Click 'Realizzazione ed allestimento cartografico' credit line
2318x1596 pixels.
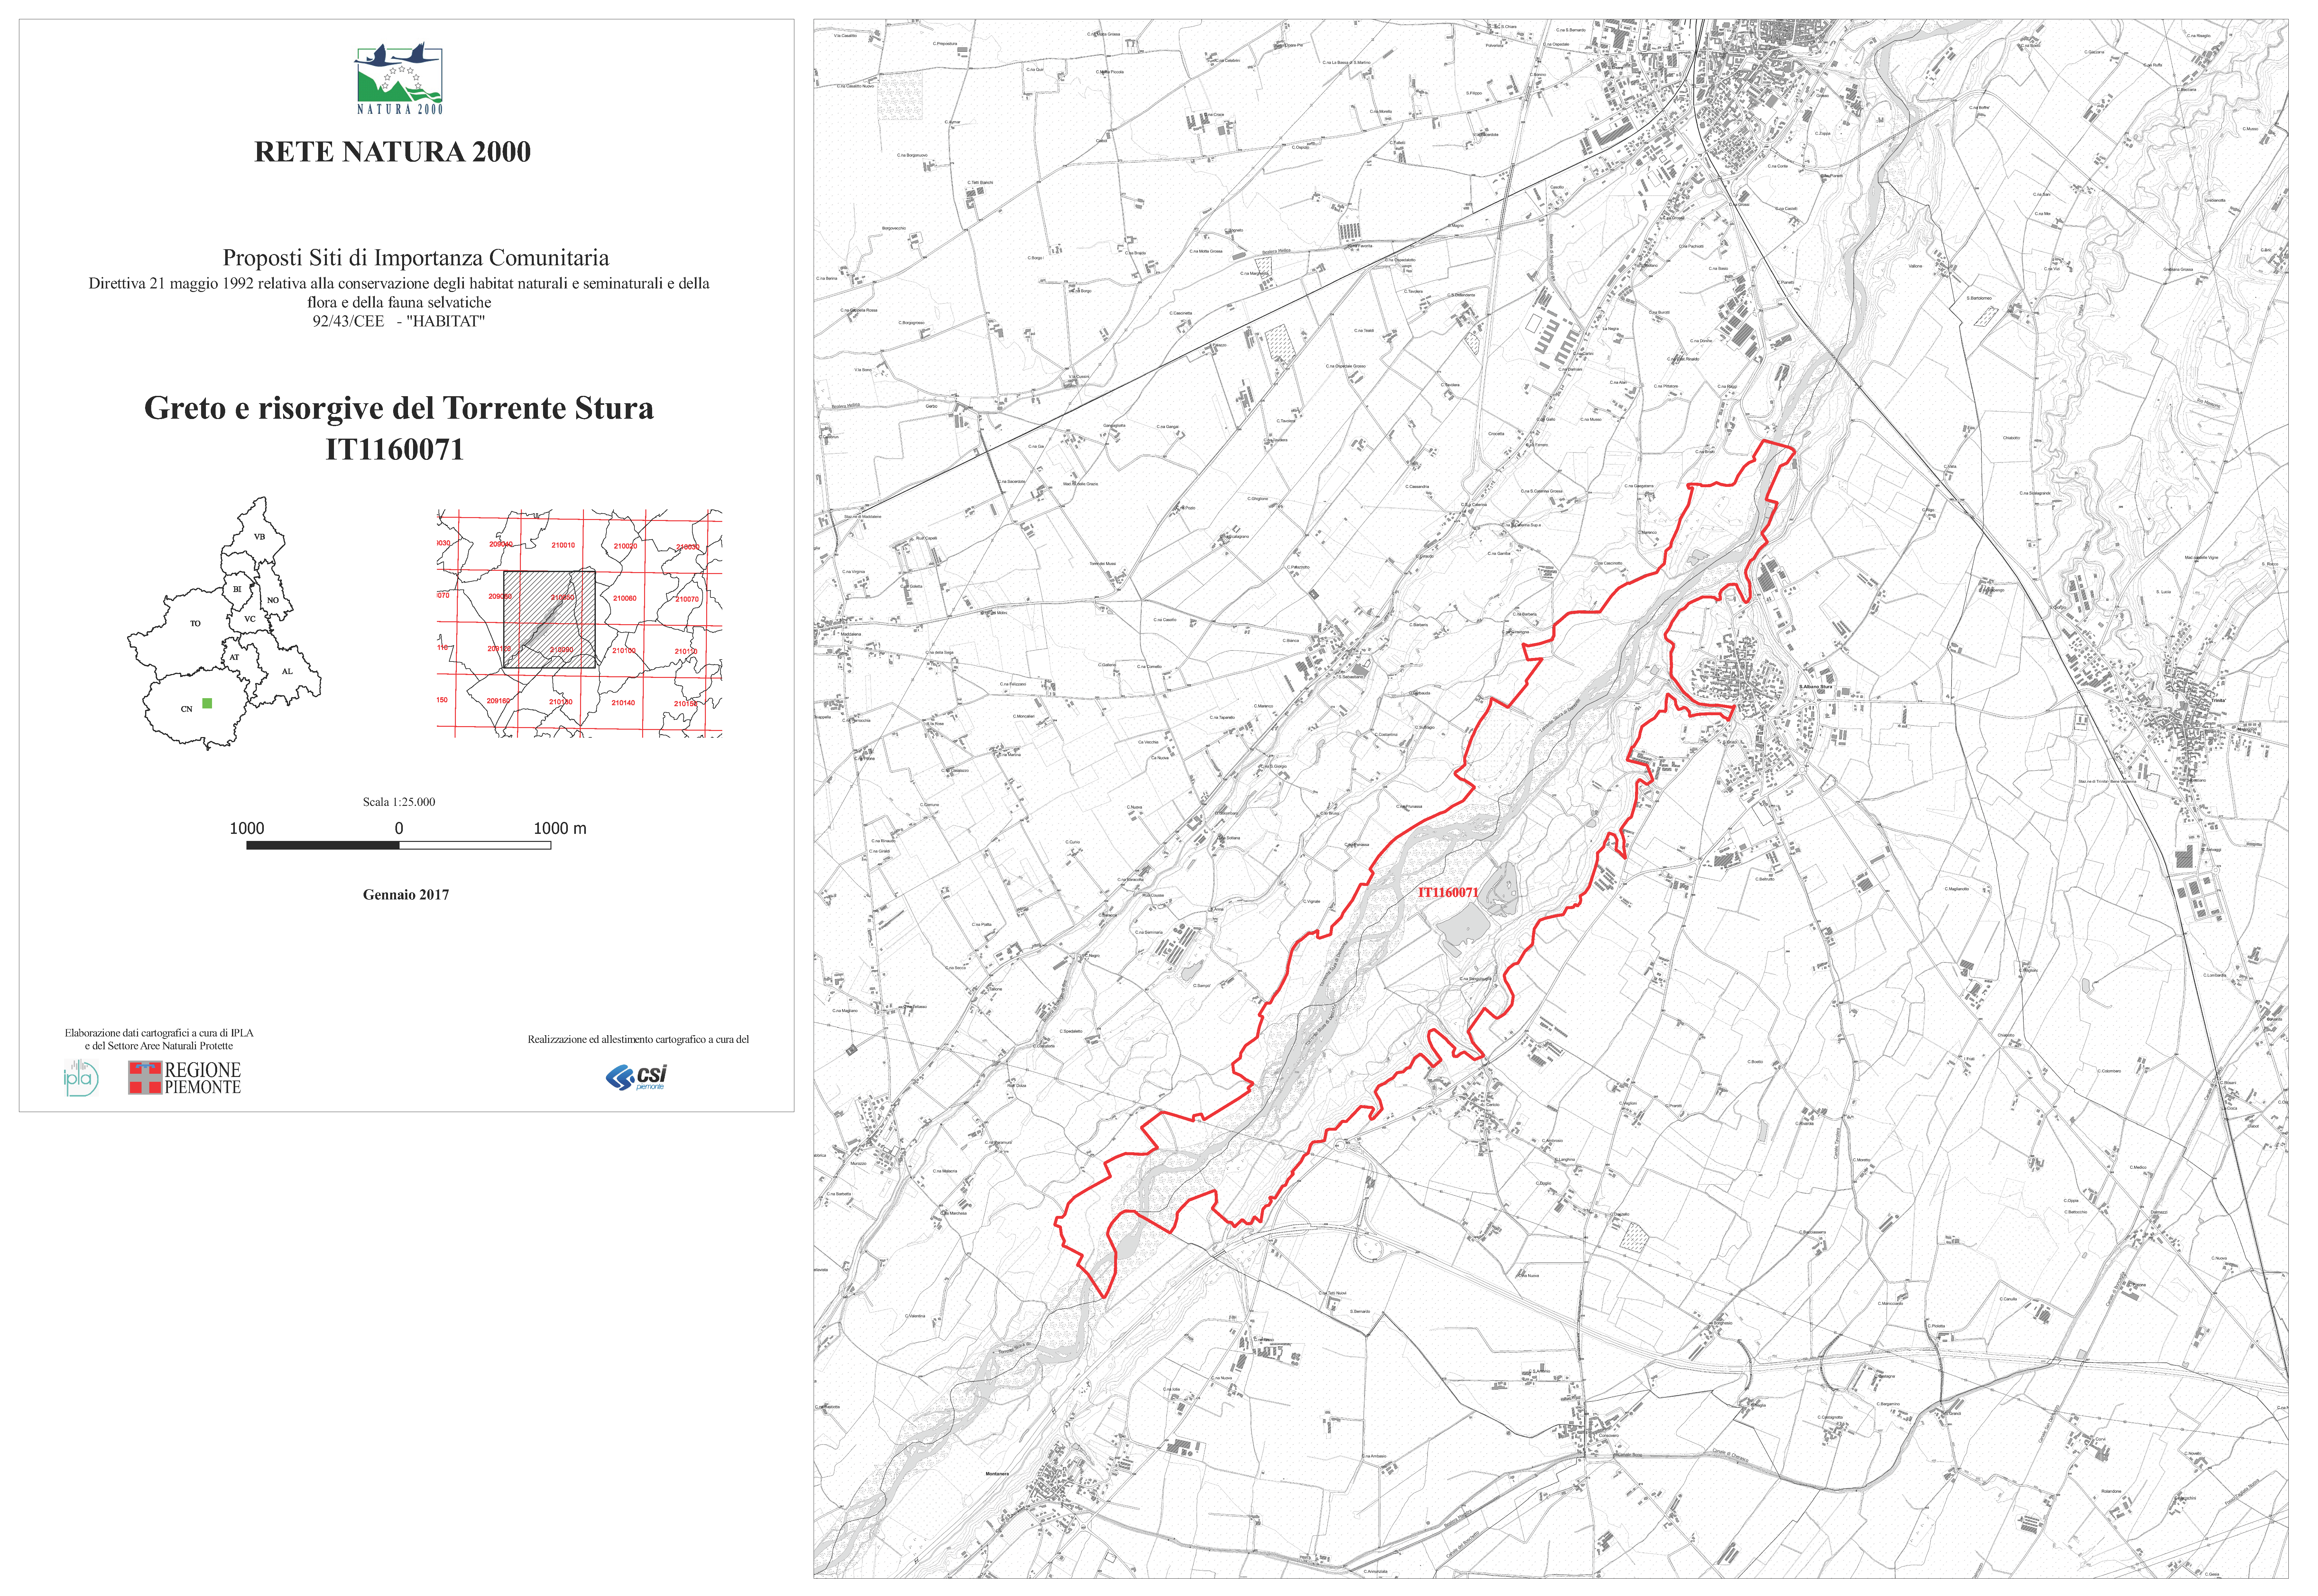pos(638,1040)
